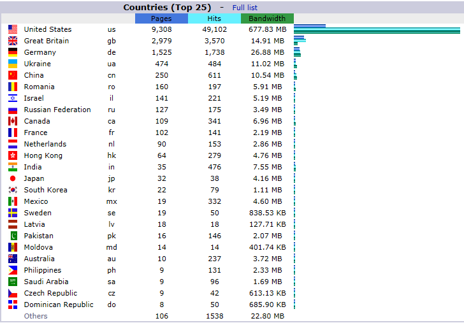This screenshot has height=323, width=464.
Task: Select the Great Britain country name
Action: coord(47,41)
